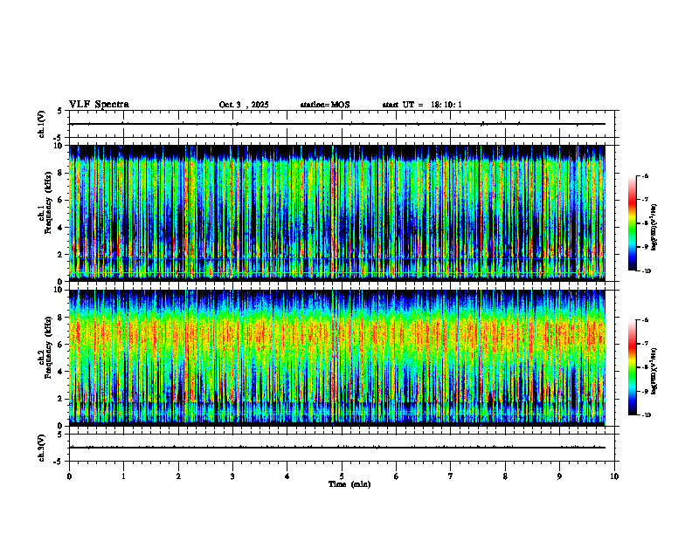Click the 'ch.1(V)' waveform axis label
Image resolution: width=692 pixels, height=534 pixels.
pyautogui.click(x=42, y=124)
